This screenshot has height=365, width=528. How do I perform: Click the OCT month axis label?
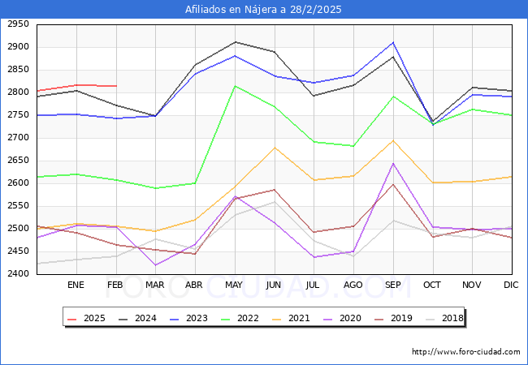coord(432,285)
